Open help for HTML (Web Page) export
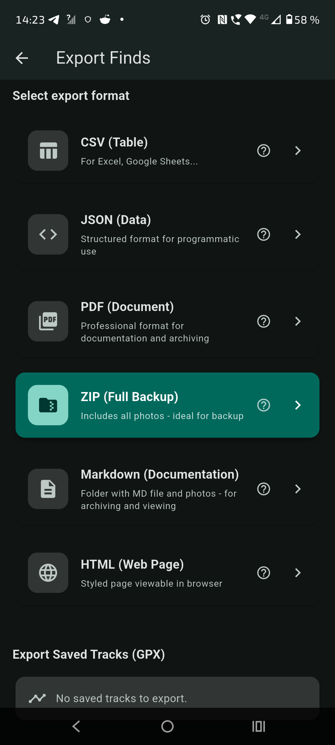This screenshot has width=335, height=745. [264, 573]
